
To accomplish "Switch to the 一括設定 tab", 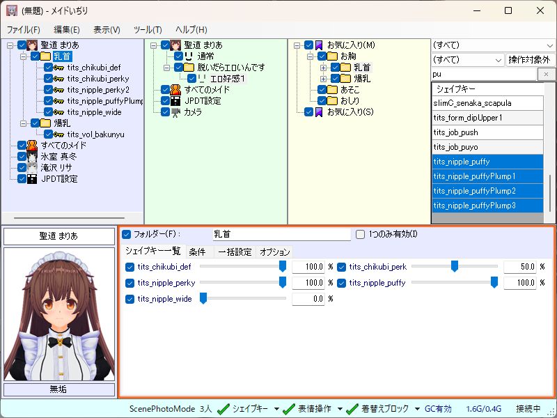I will [x=234, y=252].
